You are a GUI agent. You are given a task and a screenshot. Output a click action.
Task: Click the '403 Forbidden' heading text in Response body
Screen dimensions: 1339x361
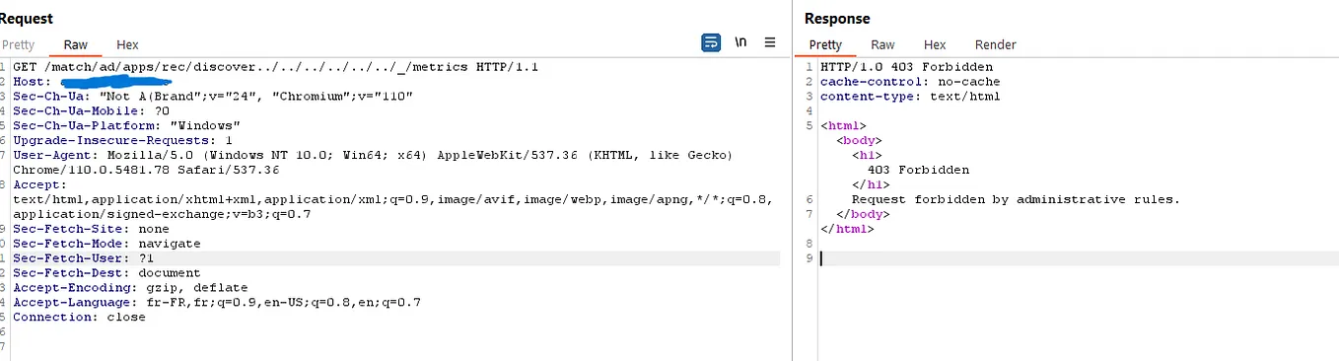pos(918,170)
